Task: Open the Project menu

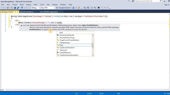Action: point(15,5)
